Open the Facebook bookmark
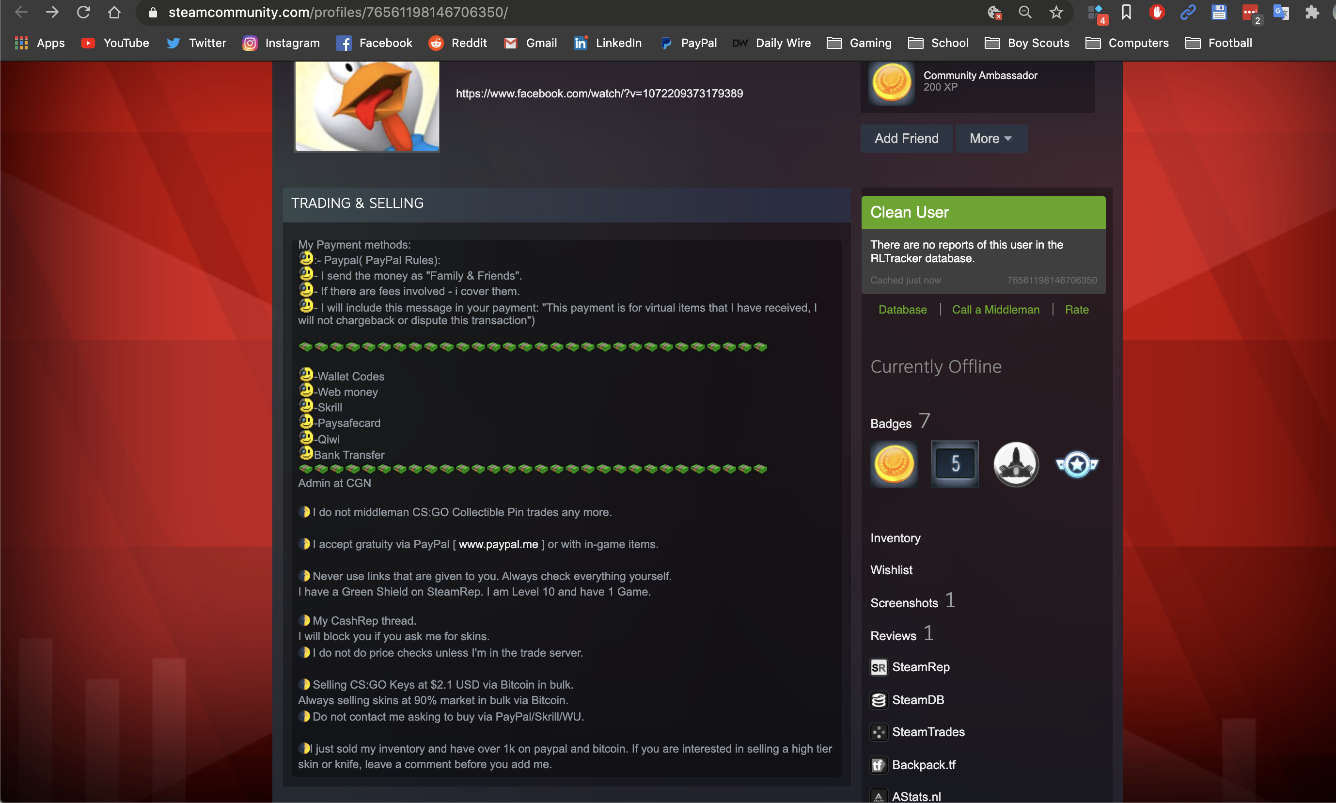Image resolution: width=1336 pixels, height=803 pixels. [x=375, y=43]
